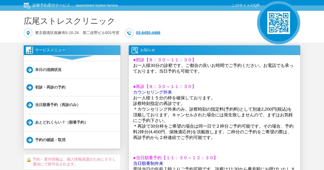Click the カウンセリング外来 blue text
324x170 pixels.
pos(153,92)
